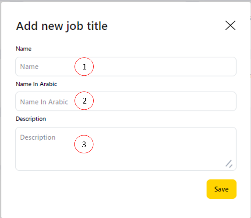Click empty lower area of Description box
Viewport: 251px width, 218px height.
126,161
